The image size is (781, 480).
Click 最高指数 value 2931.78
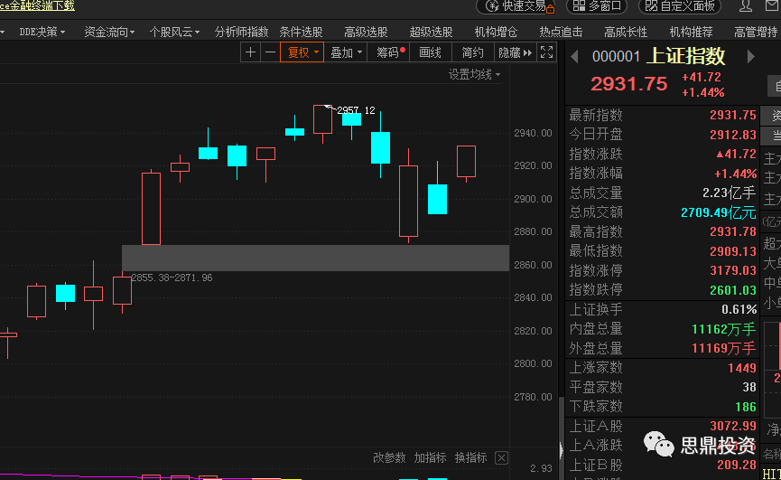point(732,231)
